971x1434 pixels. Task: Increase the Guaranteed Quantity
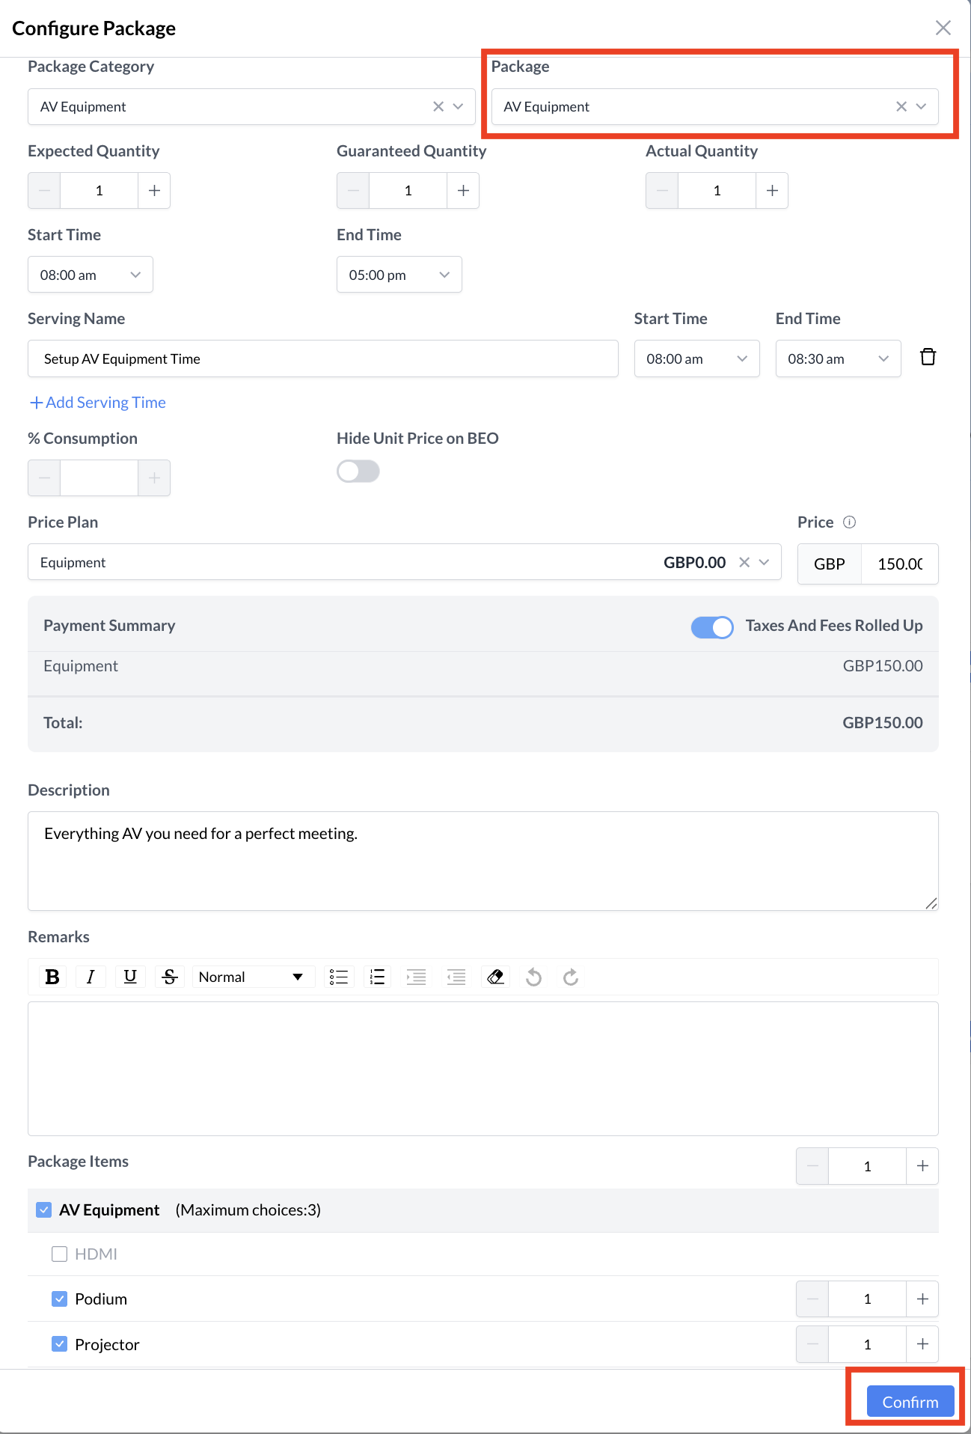pyautogui.click(x=463, y=190)
